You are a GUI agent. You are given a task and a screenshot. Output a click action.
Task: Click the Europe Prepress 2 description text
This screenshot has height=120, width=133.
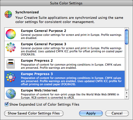point(71,66)
